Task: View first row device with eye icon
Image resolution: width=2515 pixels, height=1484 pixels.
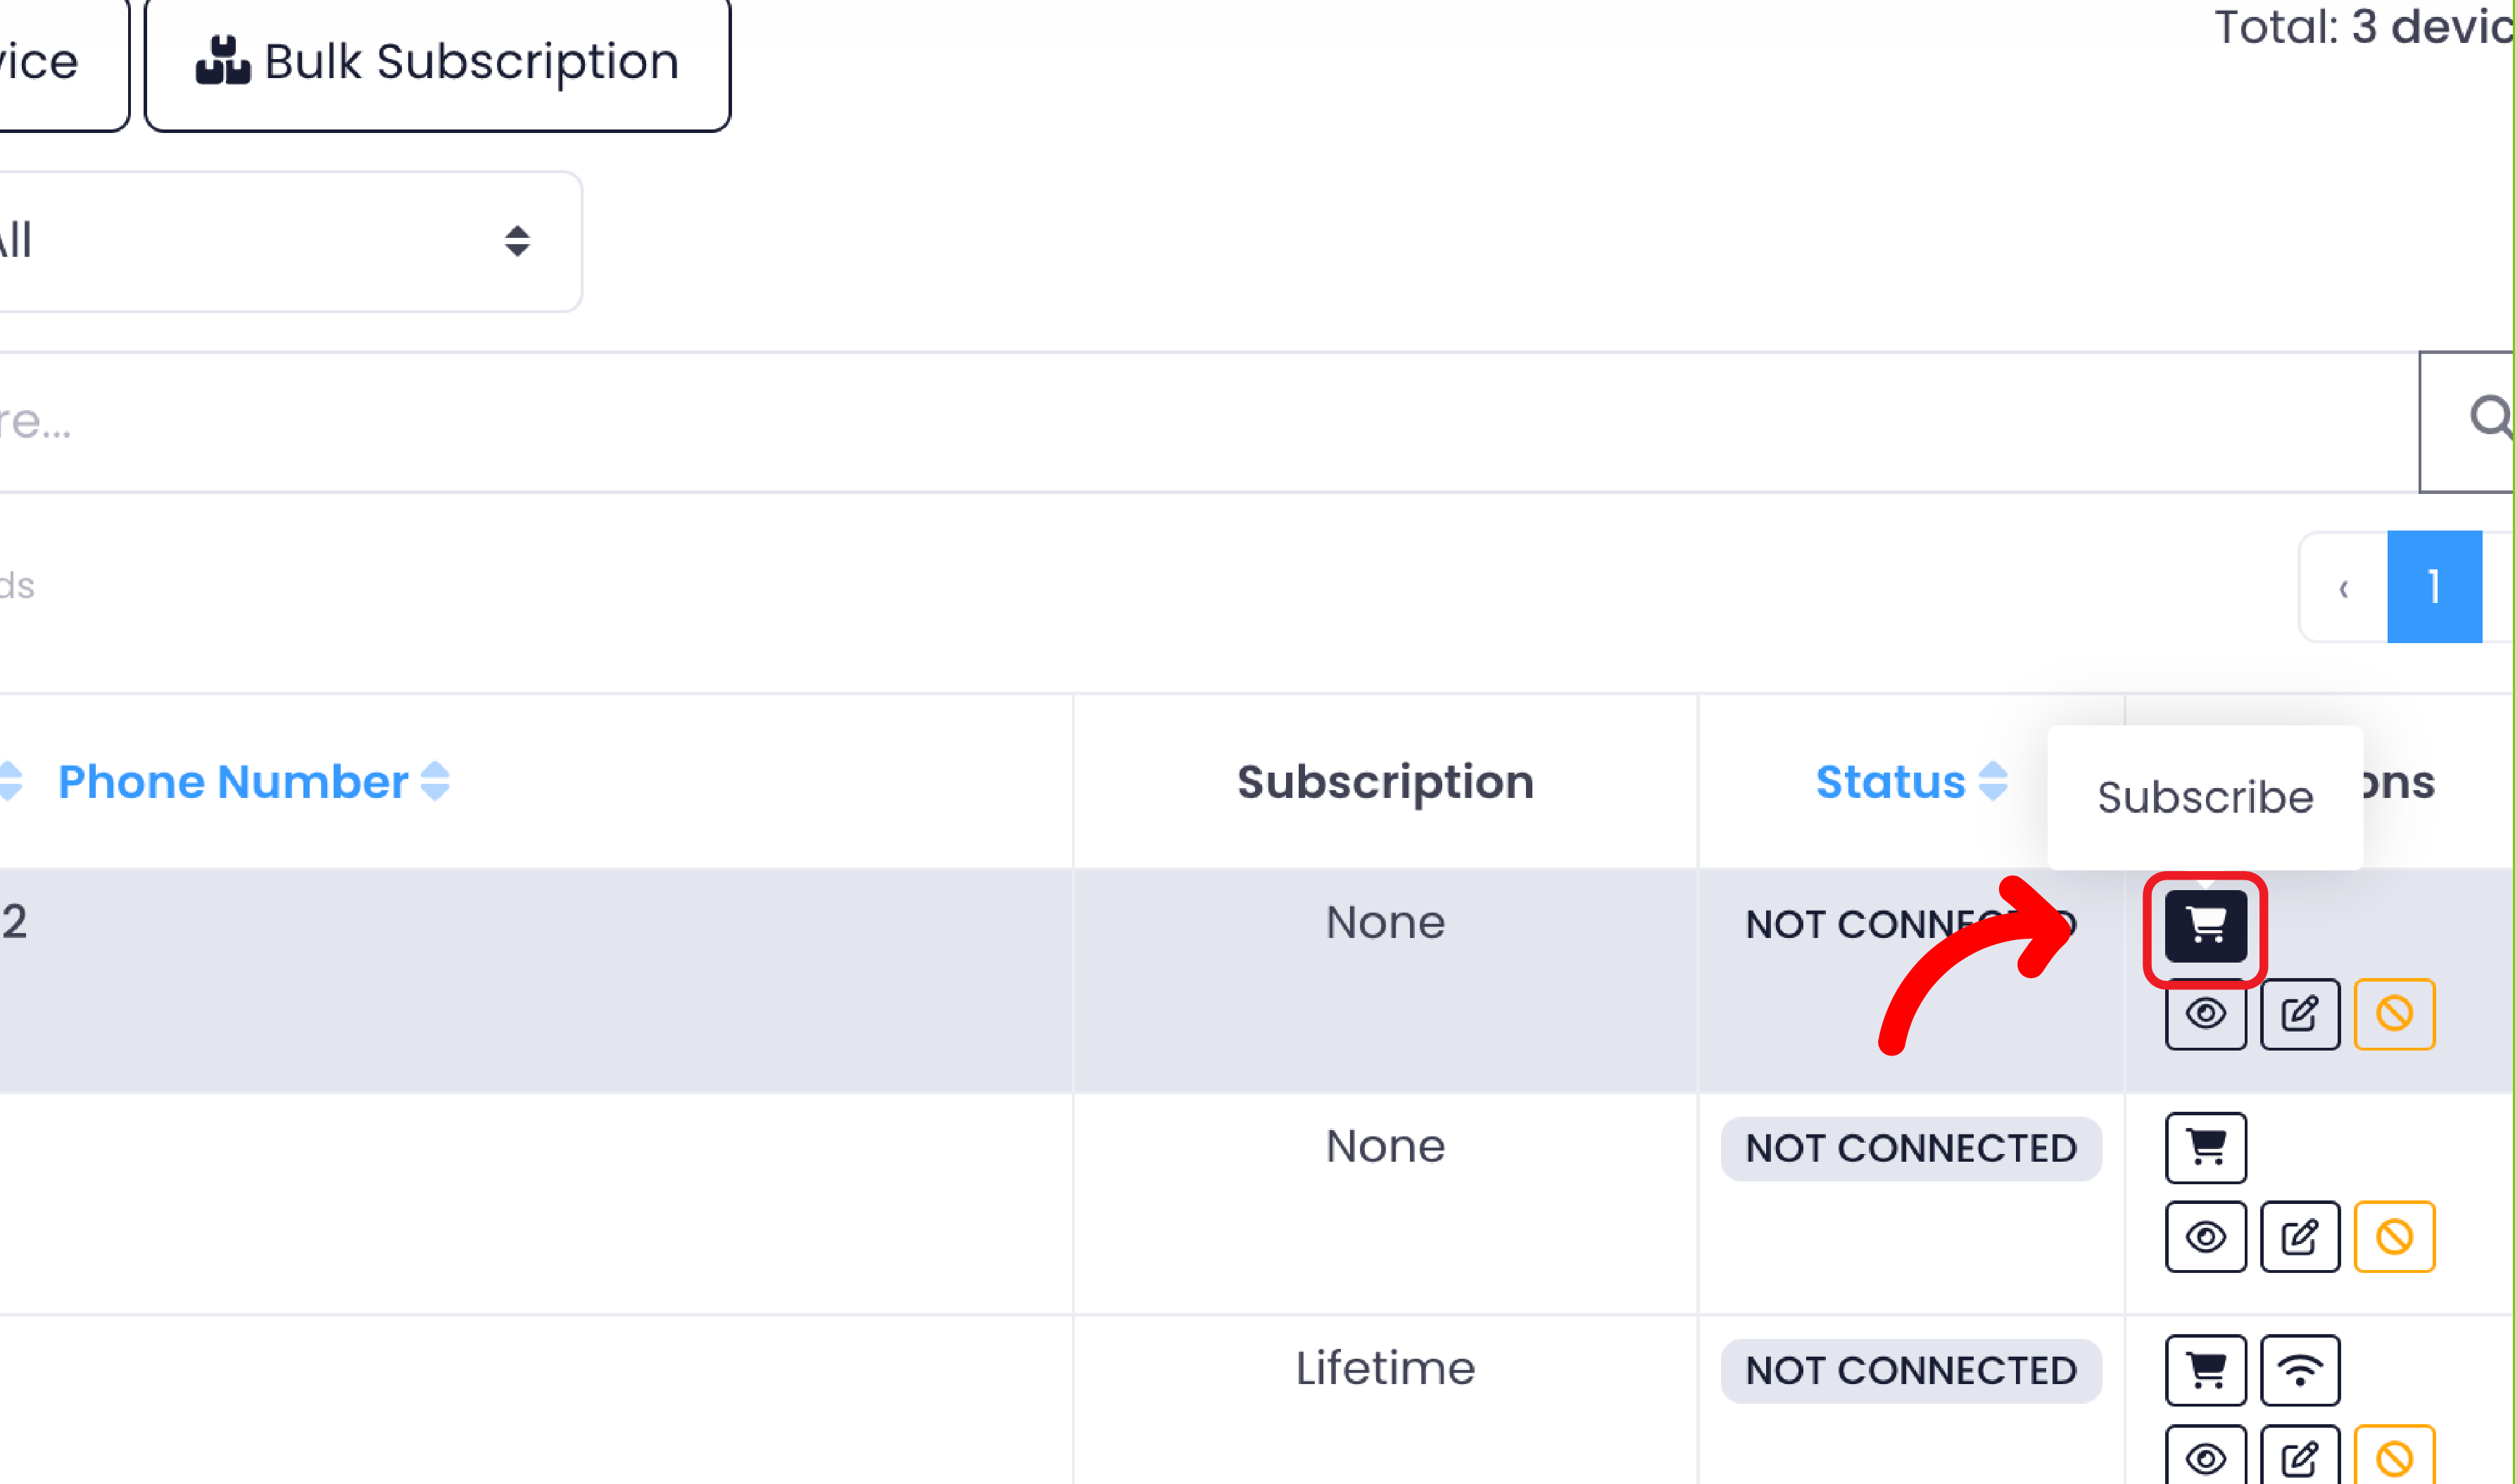Action: [2205, 1013]
